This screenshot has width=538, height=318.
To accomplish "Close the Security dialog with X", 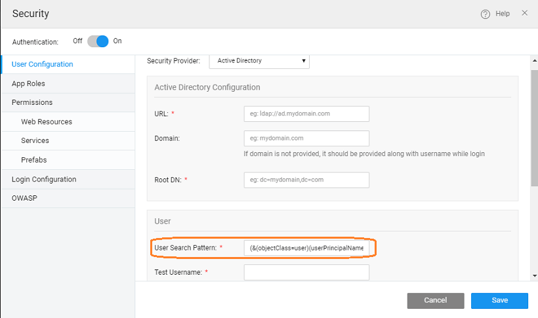I will pos(524,13).
